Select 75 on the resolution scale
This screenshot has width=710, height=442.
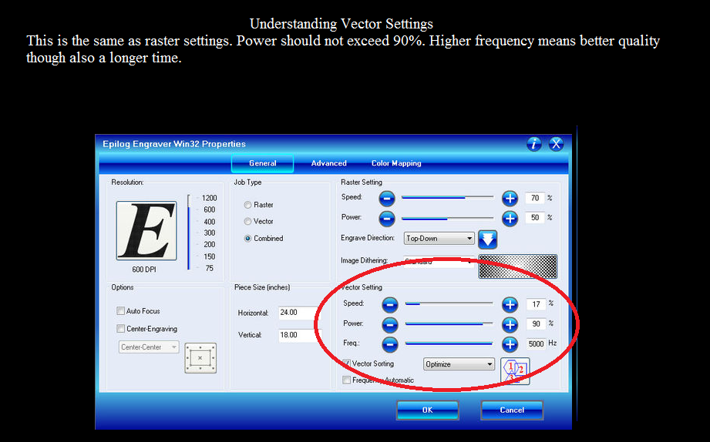click(209, 268)
